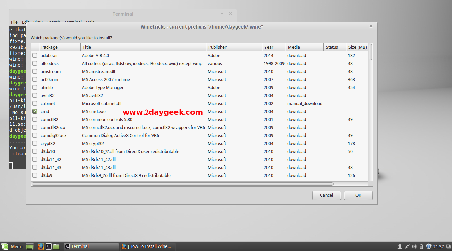Enable the crypt32 checkbox
This screenshot has height=251, width=452.
tap(35, 143)
